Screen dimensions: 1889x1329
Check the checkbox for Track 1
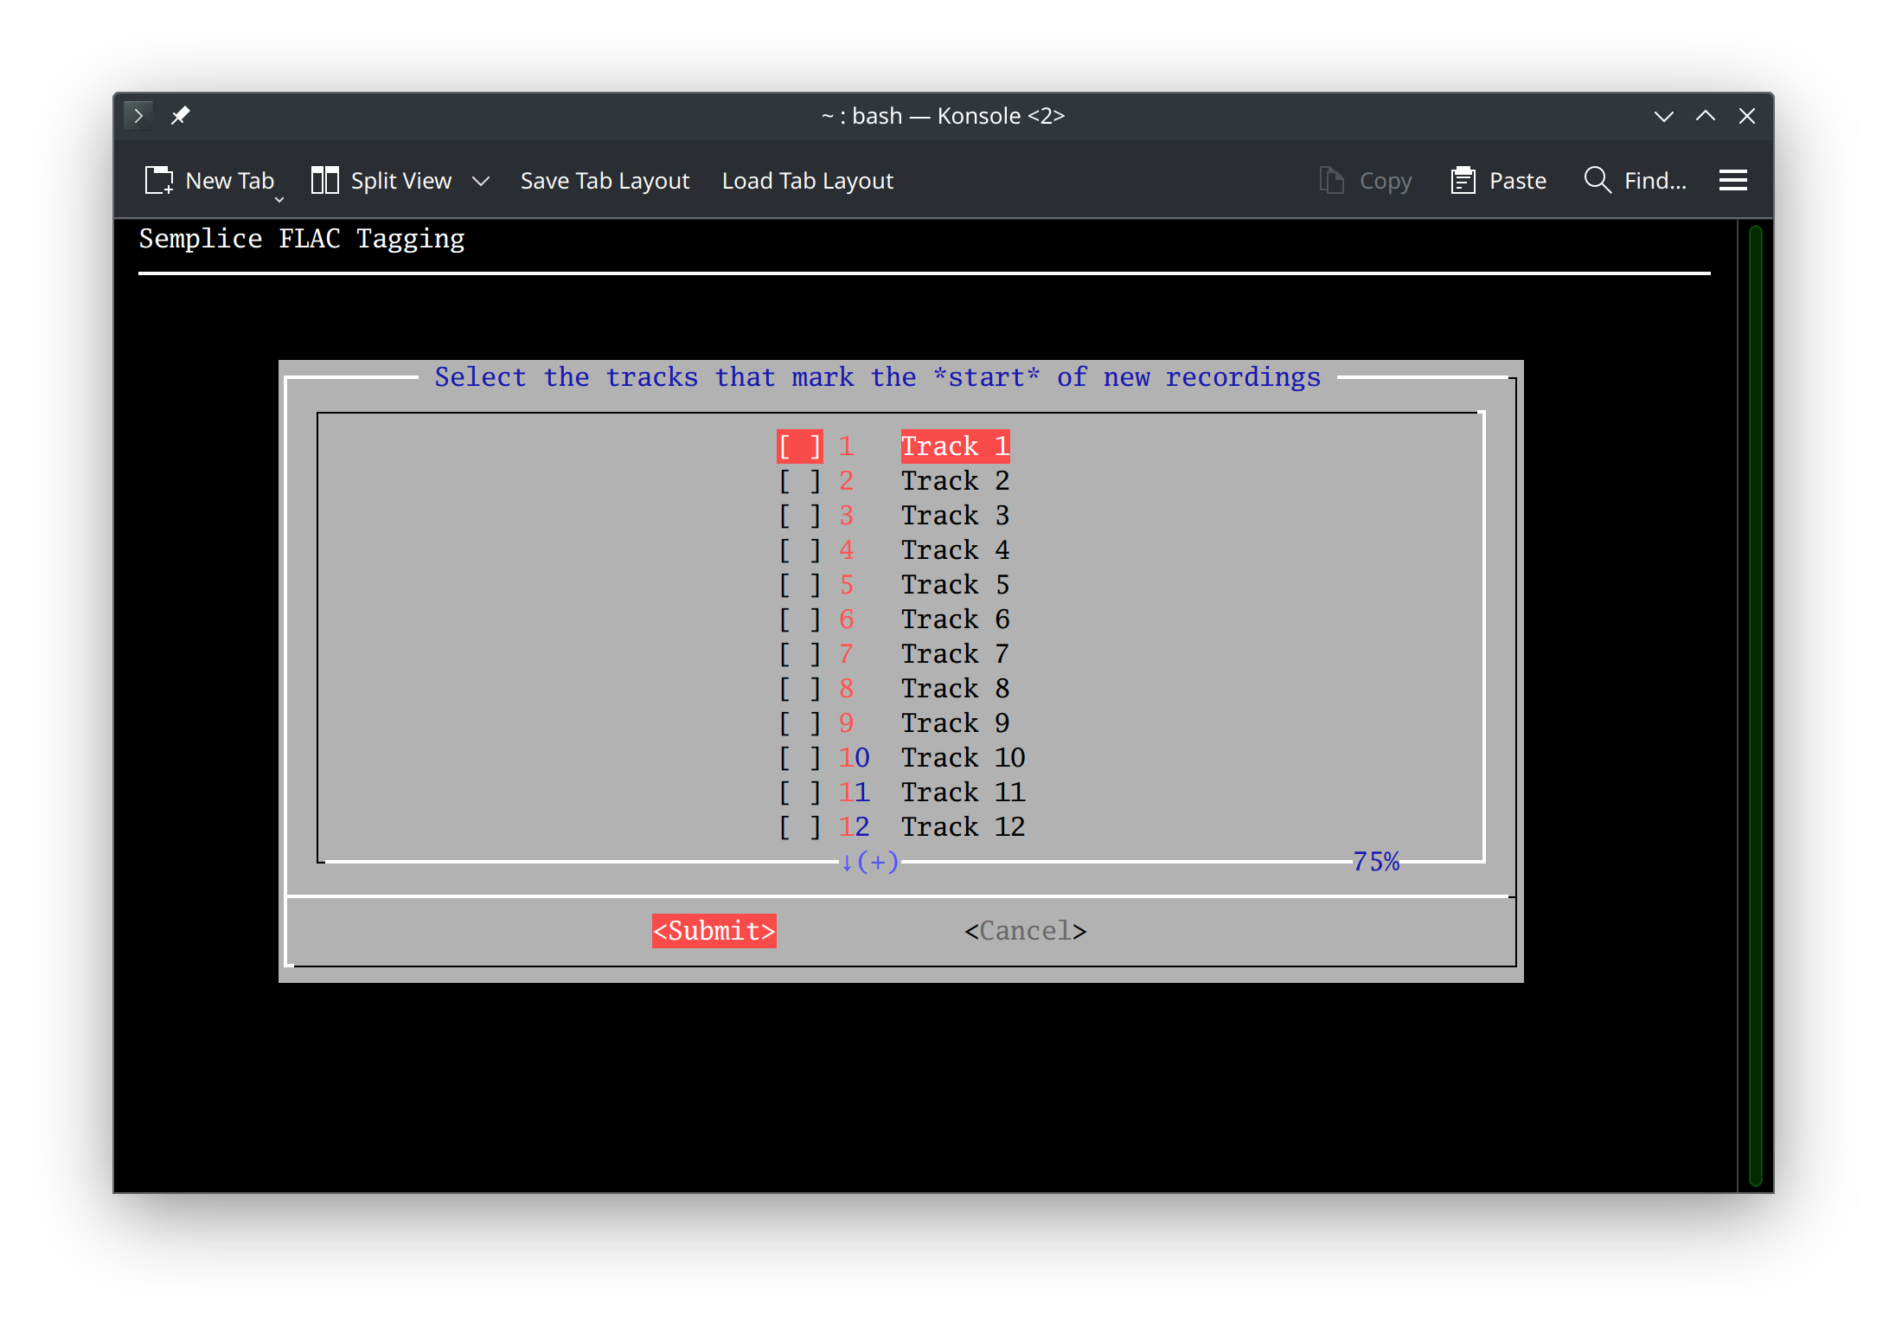[x=798, y=446]
